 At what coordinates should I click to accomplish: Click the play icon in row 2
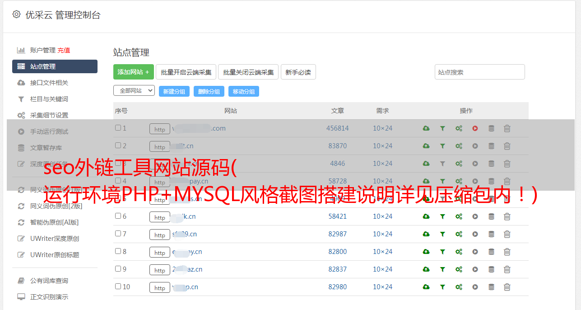475,146
